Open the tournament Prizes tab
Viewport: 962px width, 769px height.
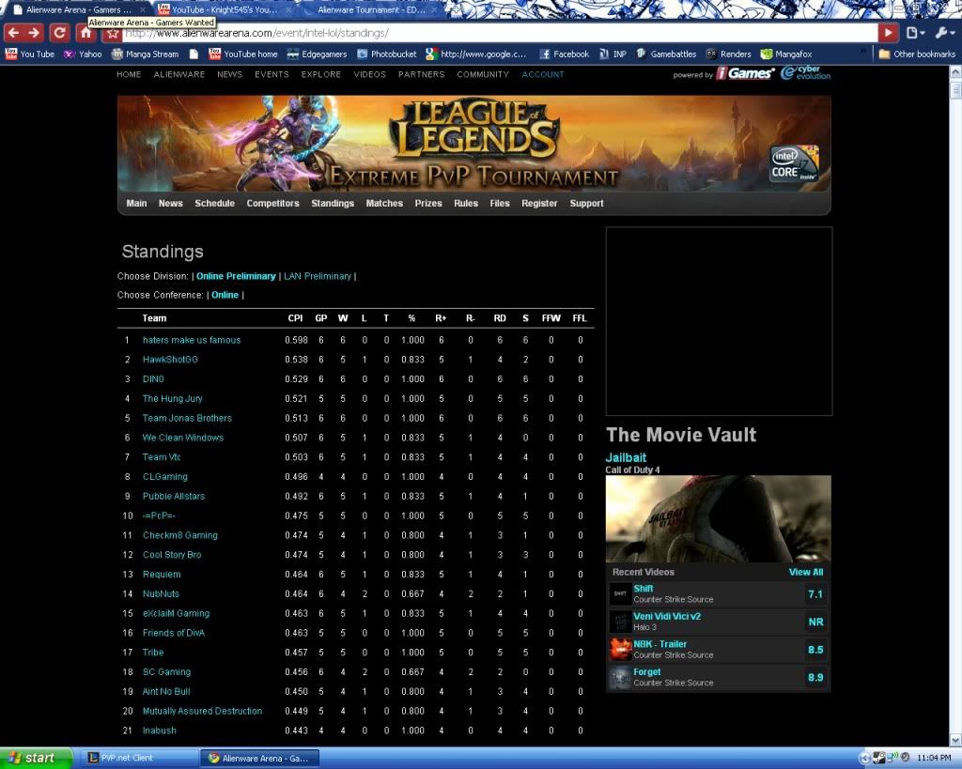(428, 203)
